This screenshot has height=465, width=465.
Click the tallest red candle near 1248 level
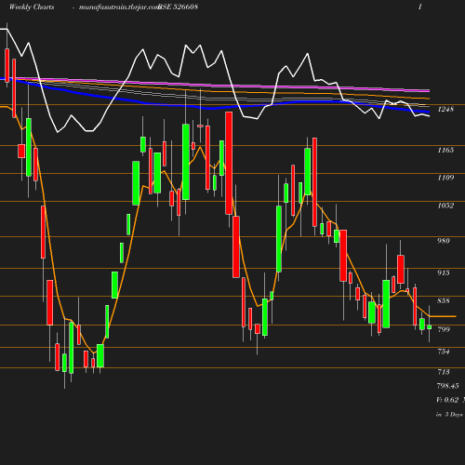pos(229,163)
